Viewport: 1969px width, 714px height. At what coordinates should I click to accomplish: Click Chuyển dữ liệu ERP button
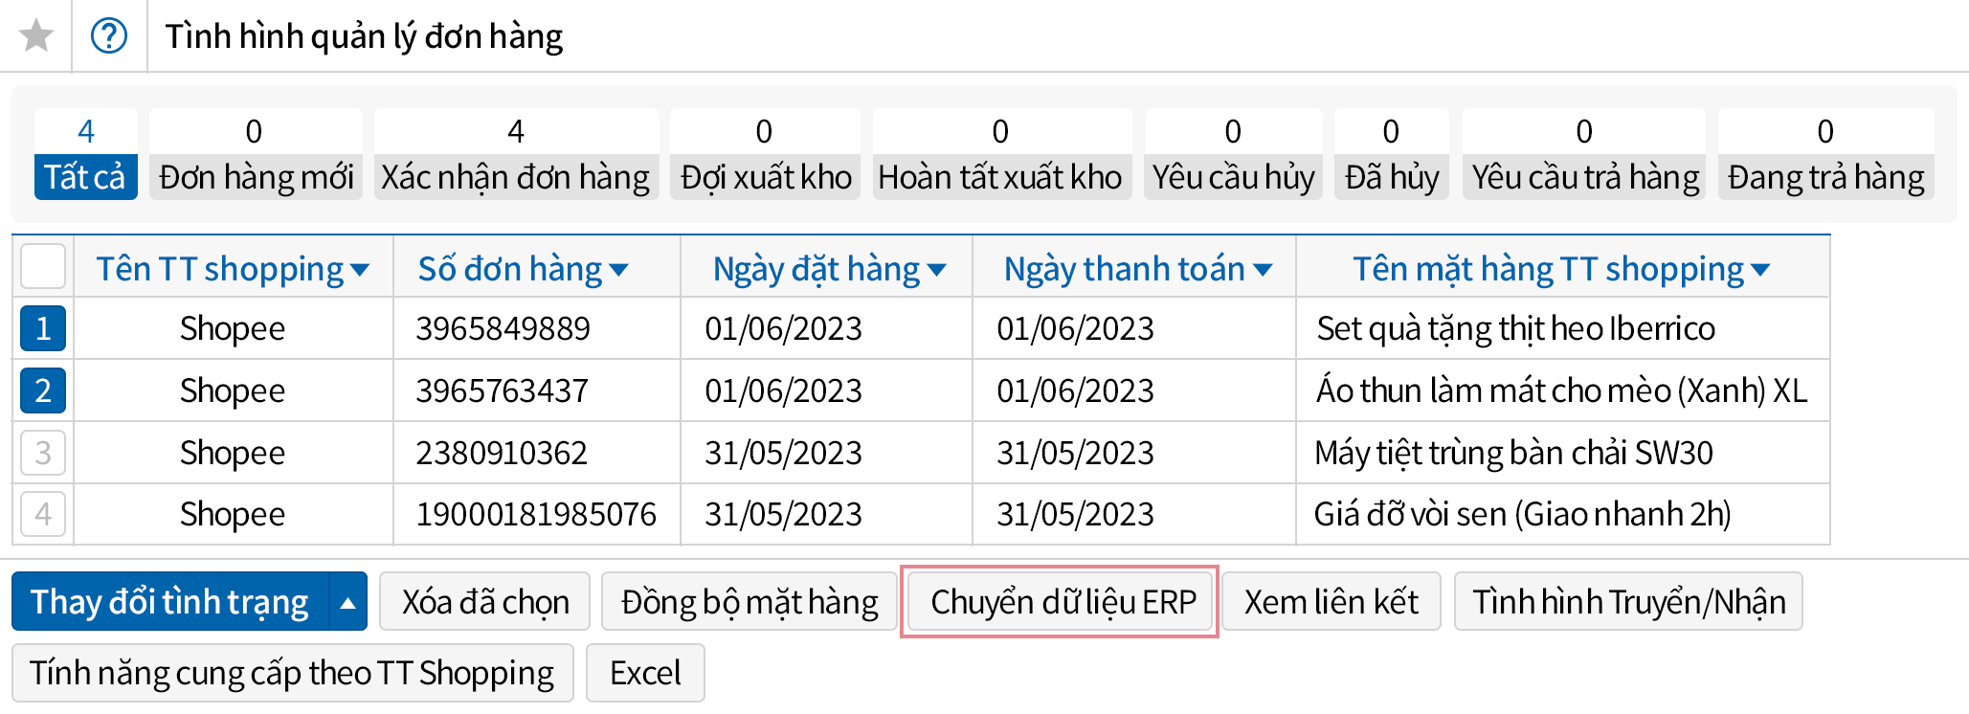coord(1063,602)
